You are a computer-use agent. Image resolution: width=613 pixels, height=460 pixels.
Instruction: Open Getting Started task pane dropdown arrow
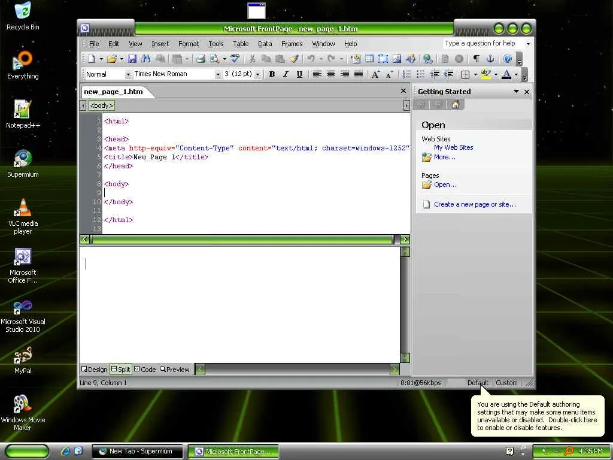point(516,92)
